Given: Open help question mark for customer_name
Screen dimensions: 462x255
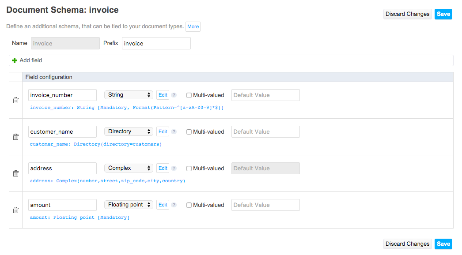Looking at the screenshot, I should coord(174,131).
